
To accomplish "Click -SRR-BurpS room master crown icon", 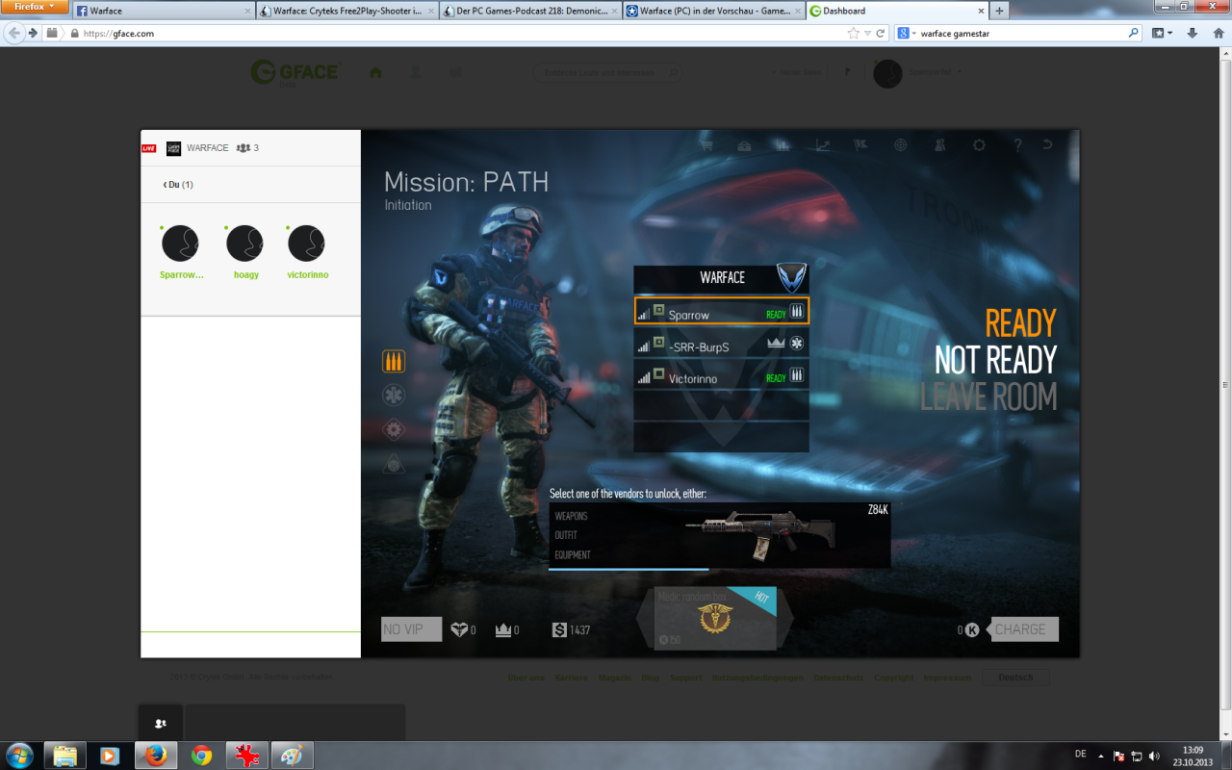I will [x=775, y=343].
